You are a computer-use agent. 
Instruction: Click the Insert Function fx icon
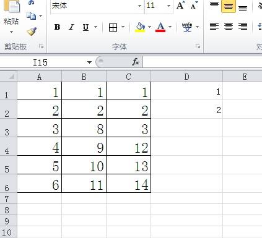136,62
